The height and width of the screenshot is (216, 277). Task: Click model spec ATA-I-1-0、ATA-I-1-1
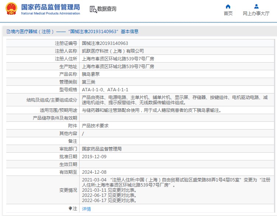coord(105,90)
